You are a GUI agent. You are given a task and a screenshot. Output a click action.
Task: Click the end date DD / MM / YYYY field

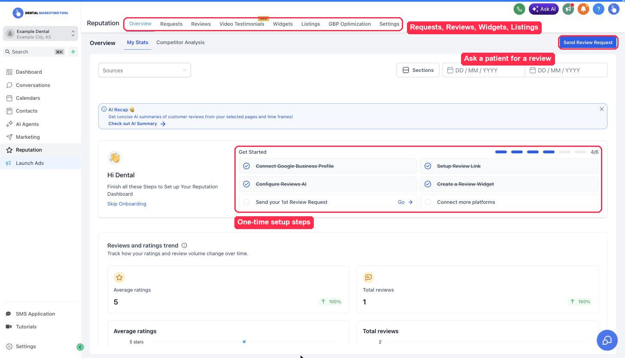566,70
